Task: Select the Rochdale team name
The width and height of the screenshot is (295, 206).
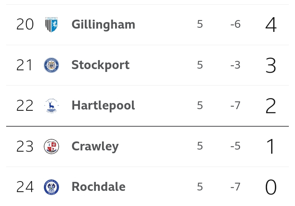Action: [x=98, y=187]
